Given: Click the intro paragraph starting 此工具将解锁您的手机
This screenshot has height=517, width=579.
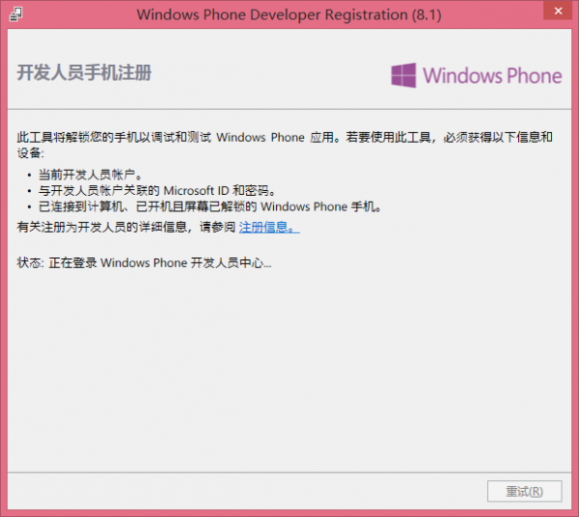Looking at the screenshot, I should click(x=285, y=145).
